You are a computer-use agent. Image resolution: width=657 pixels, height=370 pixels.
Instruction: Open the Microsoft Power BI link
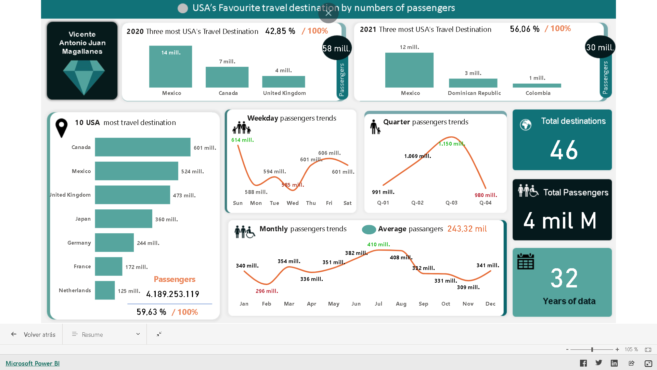[x=33, y=363]
